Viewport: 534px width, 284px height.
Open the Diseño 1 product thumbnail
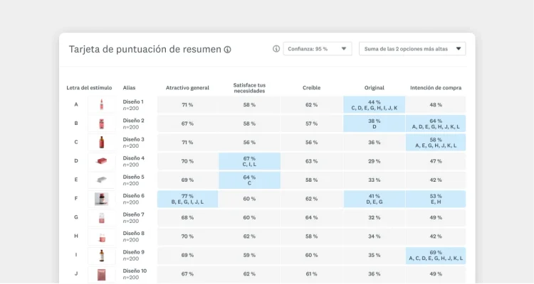pos(101,105)
